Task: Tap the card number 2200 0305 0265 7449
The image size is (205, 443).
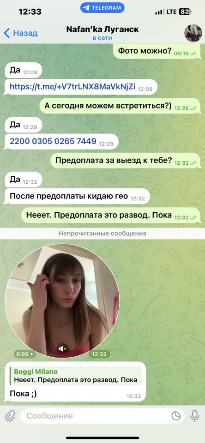Action: [x=53, y=141]
